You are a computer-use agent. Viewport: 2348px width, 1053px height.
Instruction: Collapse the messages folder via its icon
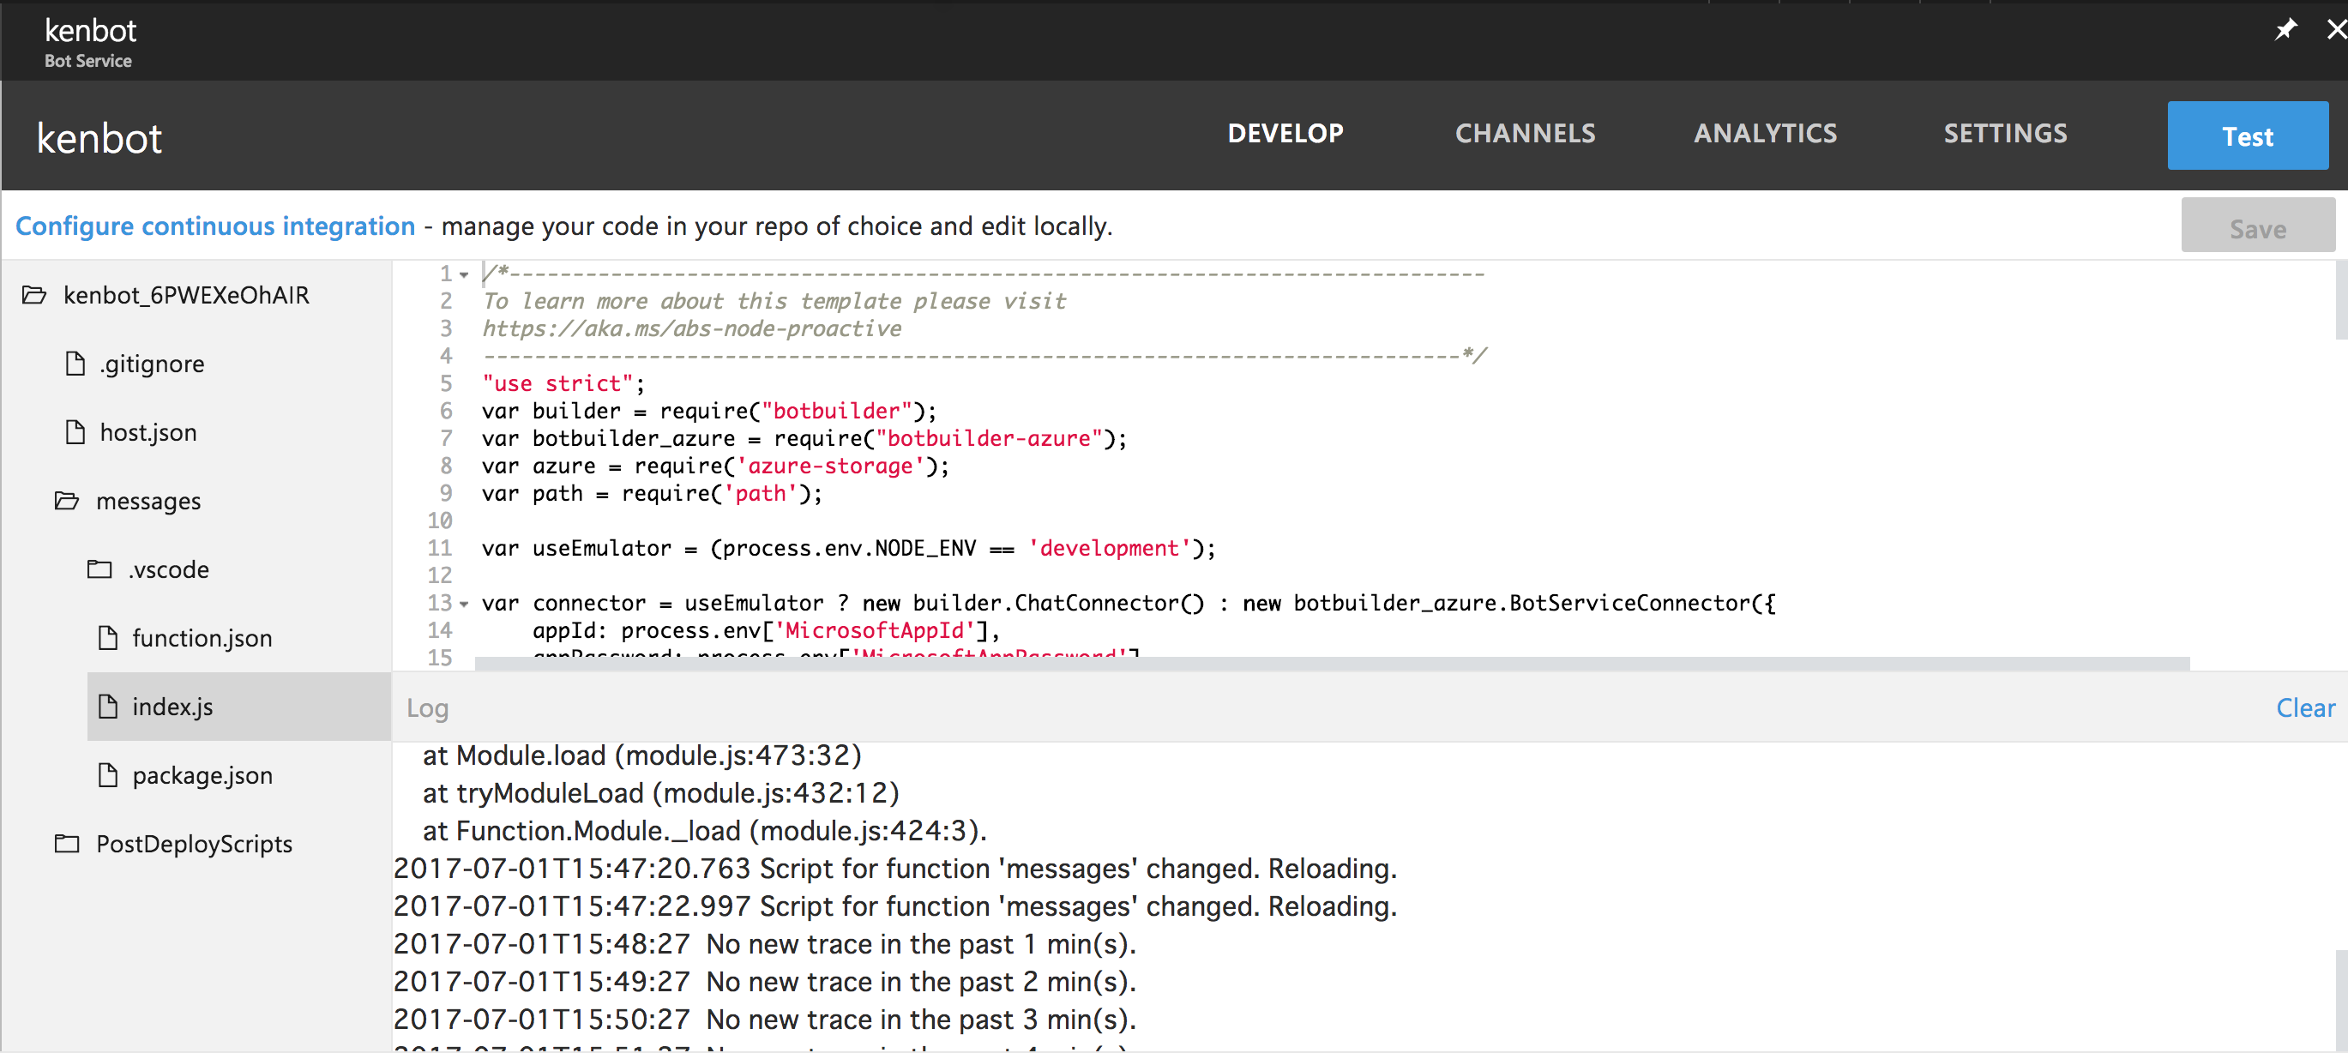tap(67, 501)
